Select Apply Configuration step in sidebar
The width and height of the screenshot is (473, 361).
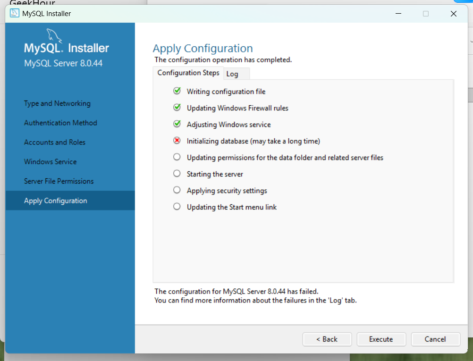70,201
